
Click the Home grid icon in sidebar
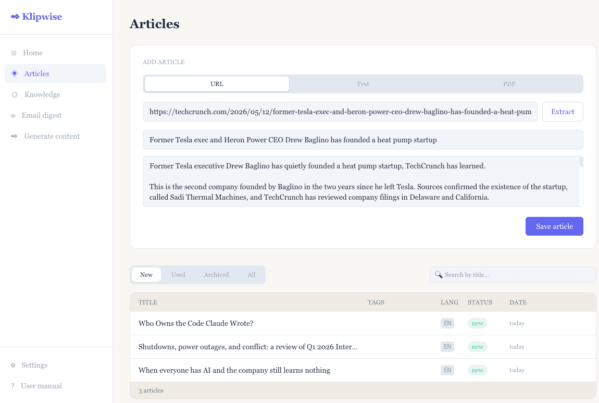[14, 53]
